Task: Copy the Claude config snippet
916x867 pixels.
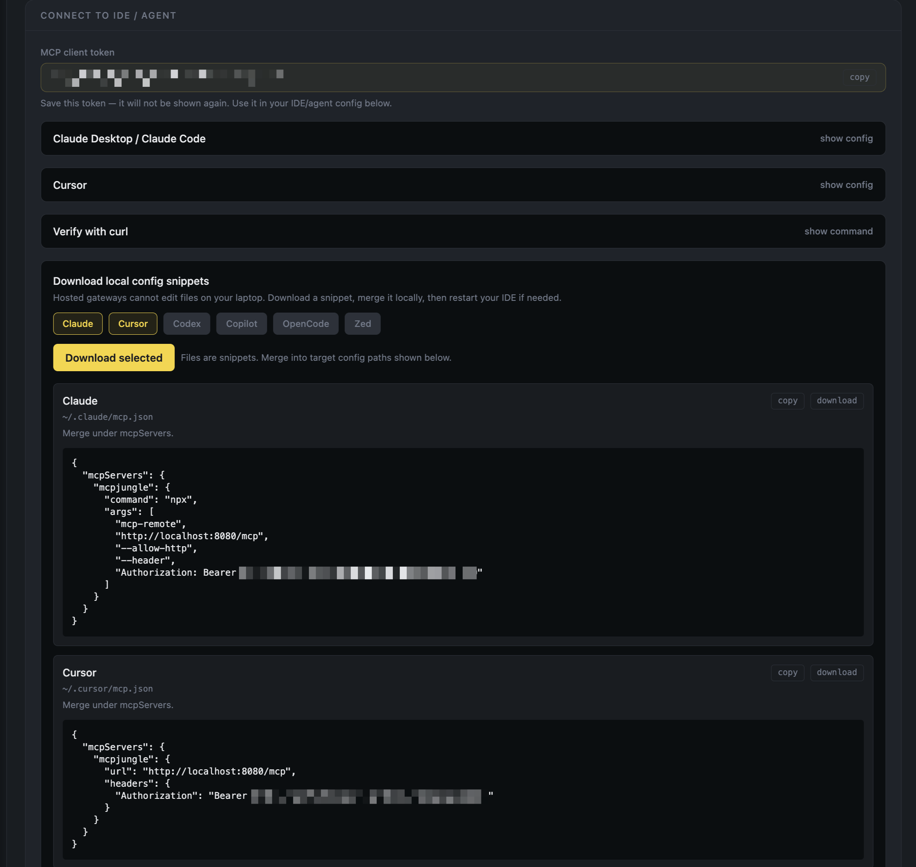Action: click(787, 401)
